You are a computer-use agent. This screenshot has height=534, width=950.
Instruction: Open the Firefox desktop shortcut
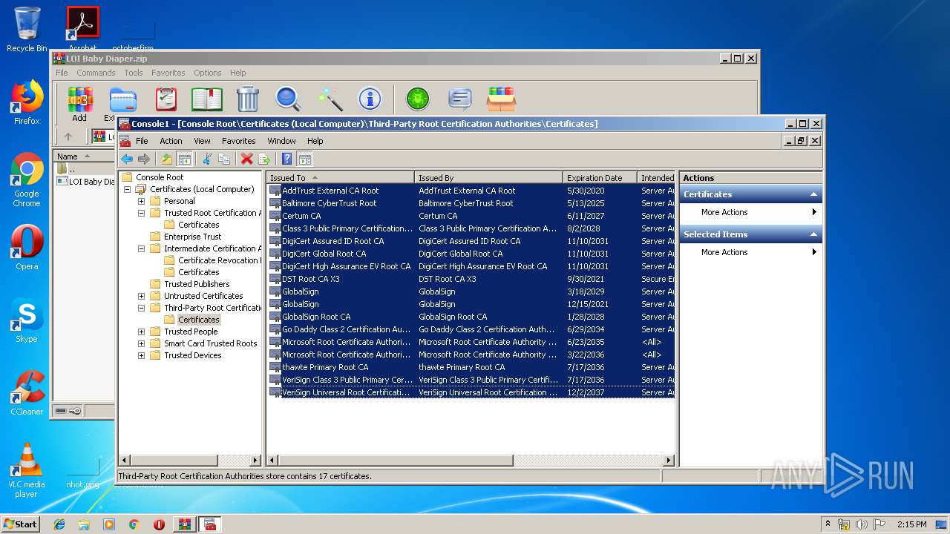pos(27,103)
